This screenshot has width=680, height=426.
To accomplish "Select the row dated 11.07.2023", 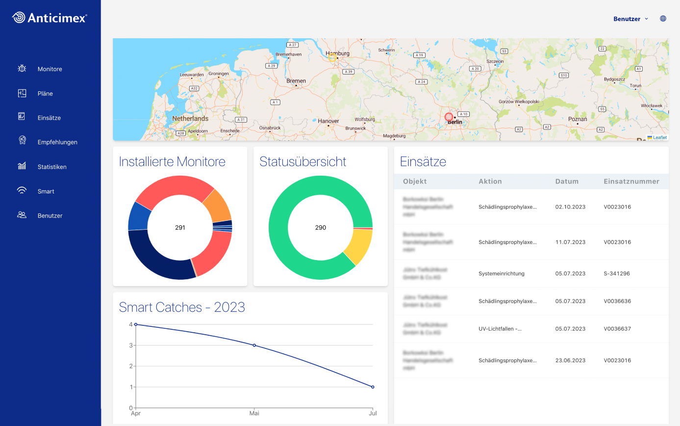I will point(531,242).
